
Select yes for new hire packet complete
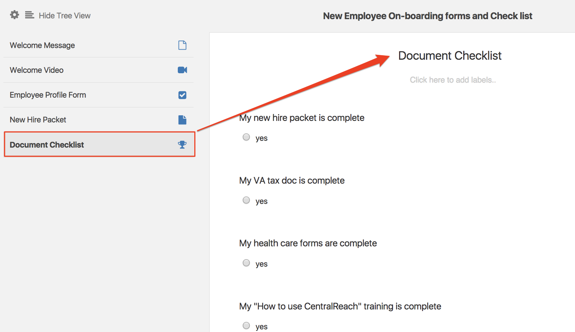(x=246, y=137)
